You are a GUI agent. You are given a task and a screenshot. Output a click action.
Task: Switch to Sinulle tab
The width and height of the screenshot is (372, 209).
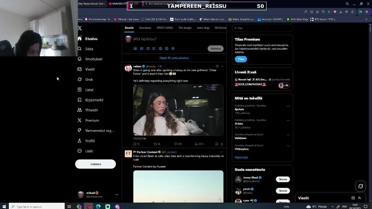(129, 28)
